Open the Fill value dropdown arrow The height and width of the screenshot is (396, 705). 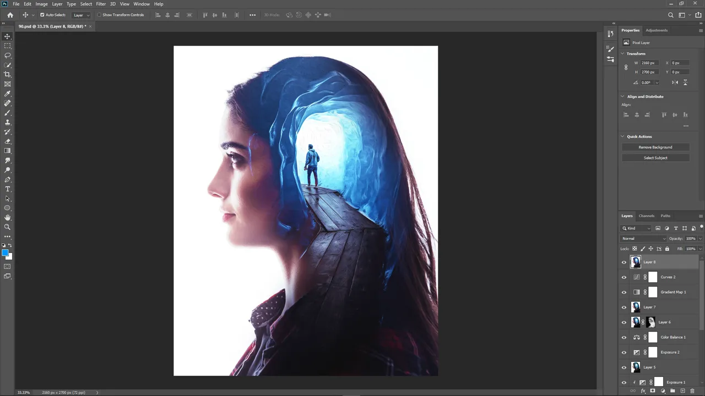(x=700, y=249)
